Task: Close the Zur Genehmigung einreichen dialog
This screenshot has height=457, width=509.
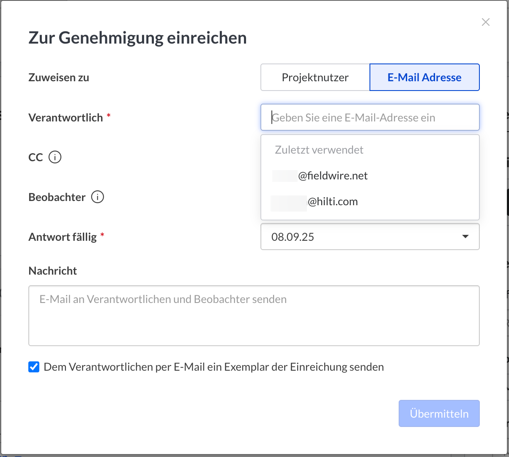Action: pos(485,22)
